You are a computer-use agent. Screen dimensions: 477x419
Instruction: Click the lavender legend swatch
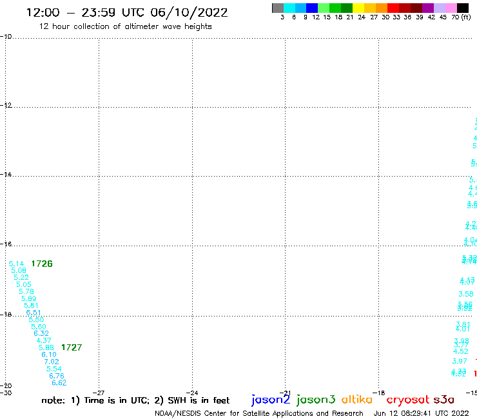pos(440,8)
